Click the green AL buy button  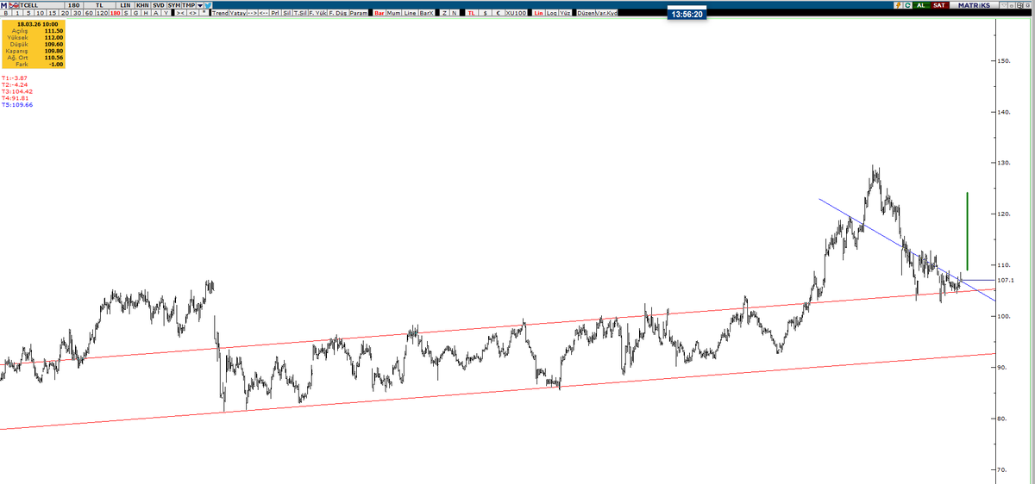(x=921, y=5)
